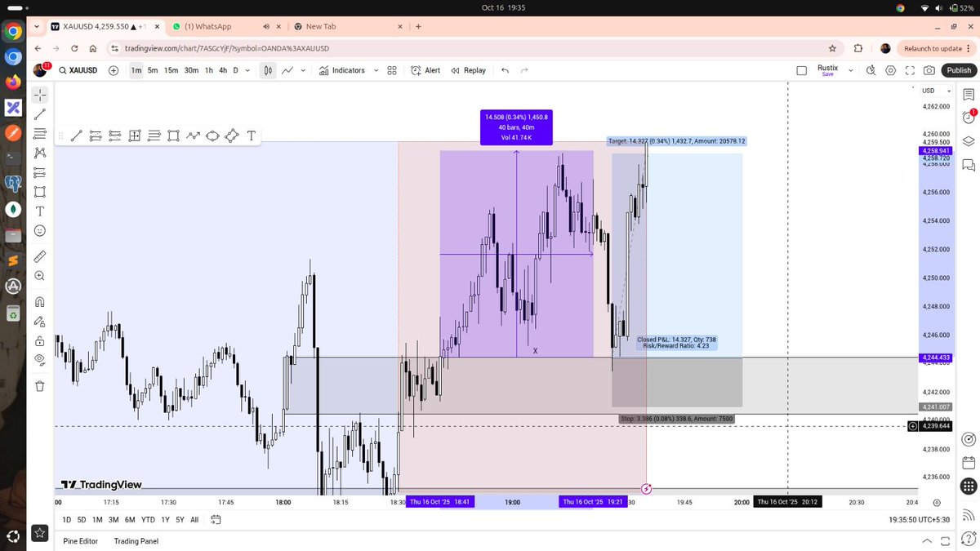Hide all drawings with the eye icon

tap(40, 360)
